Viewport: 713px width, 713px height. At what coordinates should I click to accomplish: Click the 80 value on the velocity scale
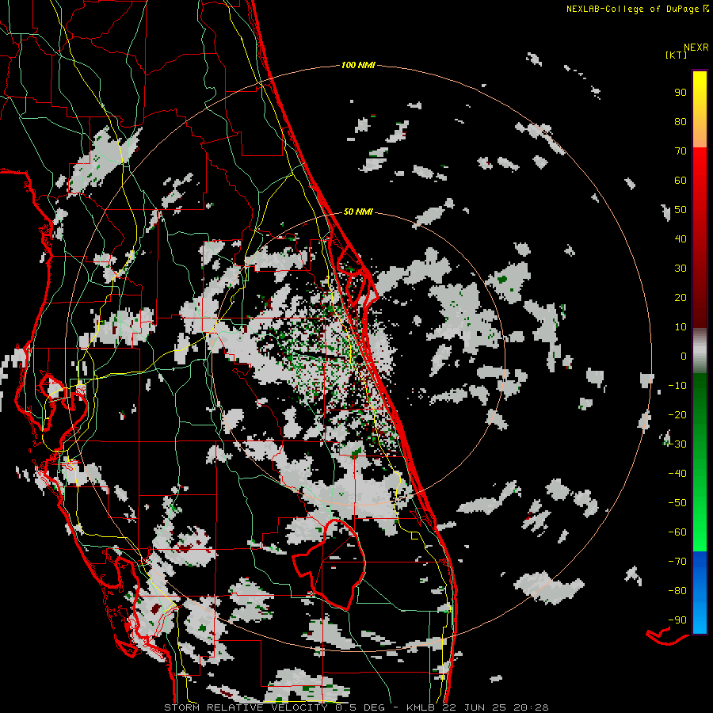coord(681,121)
